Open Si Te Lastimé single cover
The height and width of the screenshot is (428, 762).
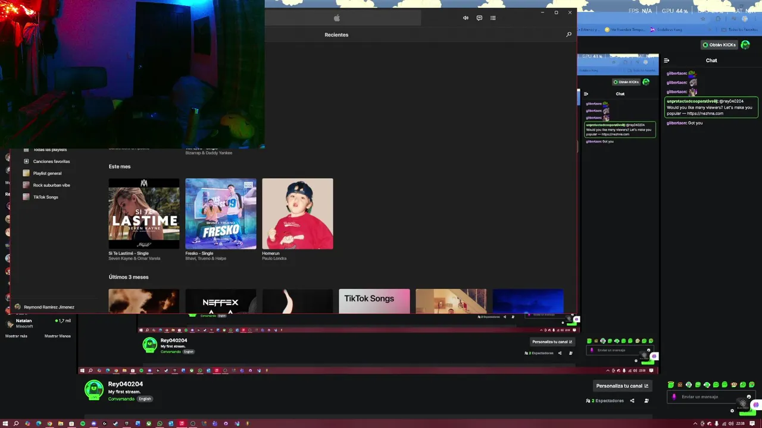(143, 213)
